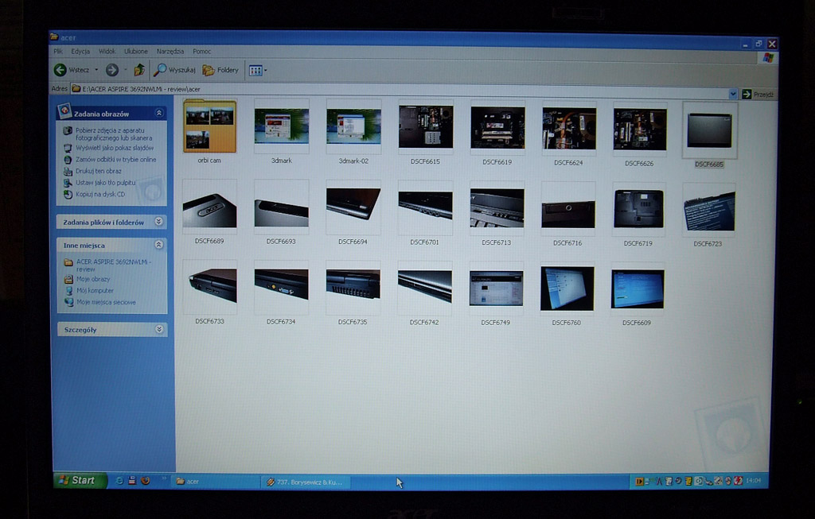This screenshot has height=519, width=815.
Task: Toggle the Foldery pane
Action: [x=220, y=70]
